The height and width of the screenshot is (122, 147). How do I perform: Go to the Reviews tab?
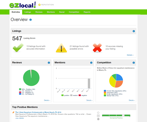click(39, 12)
